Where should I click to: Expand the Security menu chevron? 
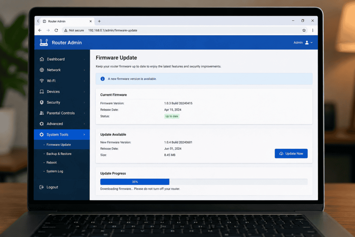(x=84, y=102)
